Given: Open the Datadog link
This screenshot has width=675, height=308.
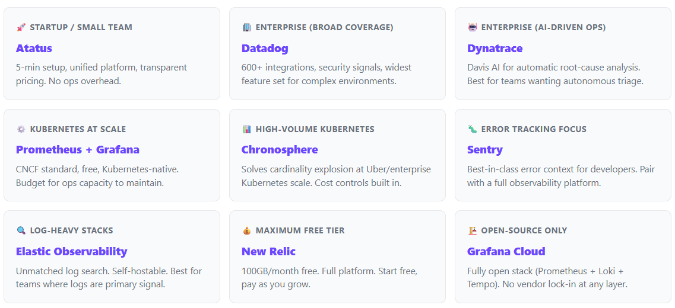Looking at the screenshot, I should (x=265, y=48).
